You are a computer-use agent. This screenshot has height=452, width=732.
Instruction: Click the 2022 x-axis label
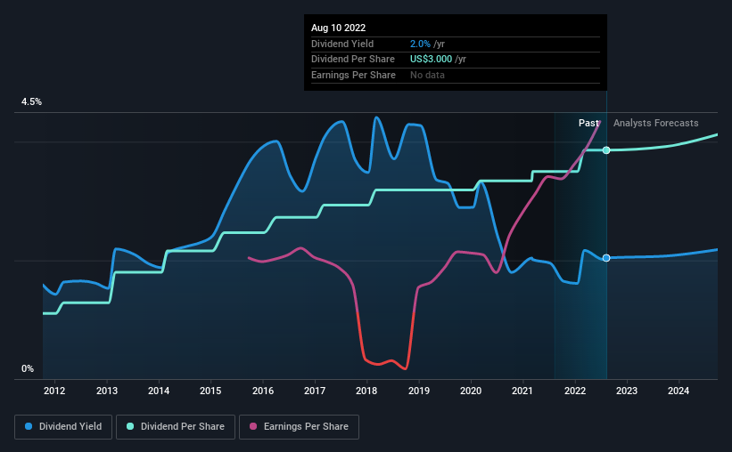coord(575,391)
